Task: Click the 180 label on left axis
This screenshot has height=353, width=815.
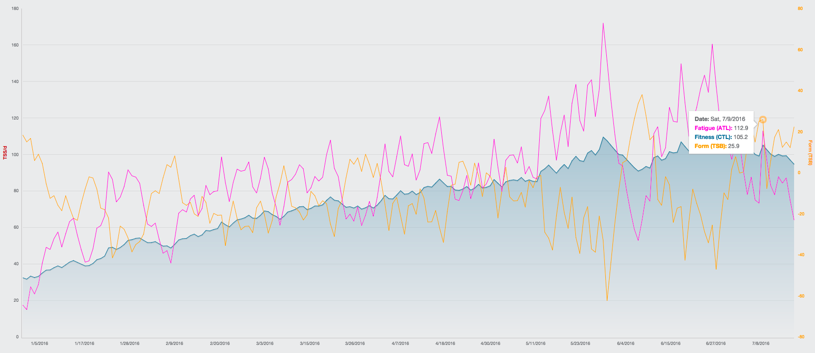Action: 15,9
